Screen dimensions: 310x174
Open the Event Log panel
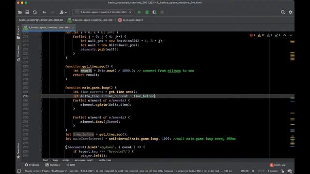pyautogui.click(x=278, y=165)
